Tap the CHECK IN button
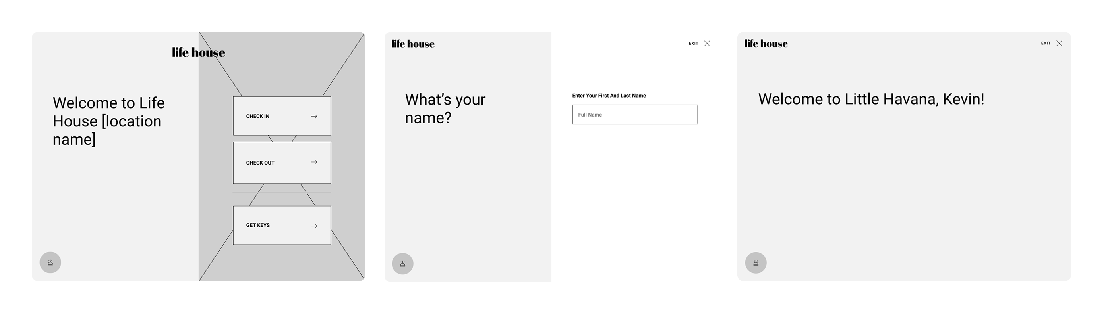 click(282, 116)
